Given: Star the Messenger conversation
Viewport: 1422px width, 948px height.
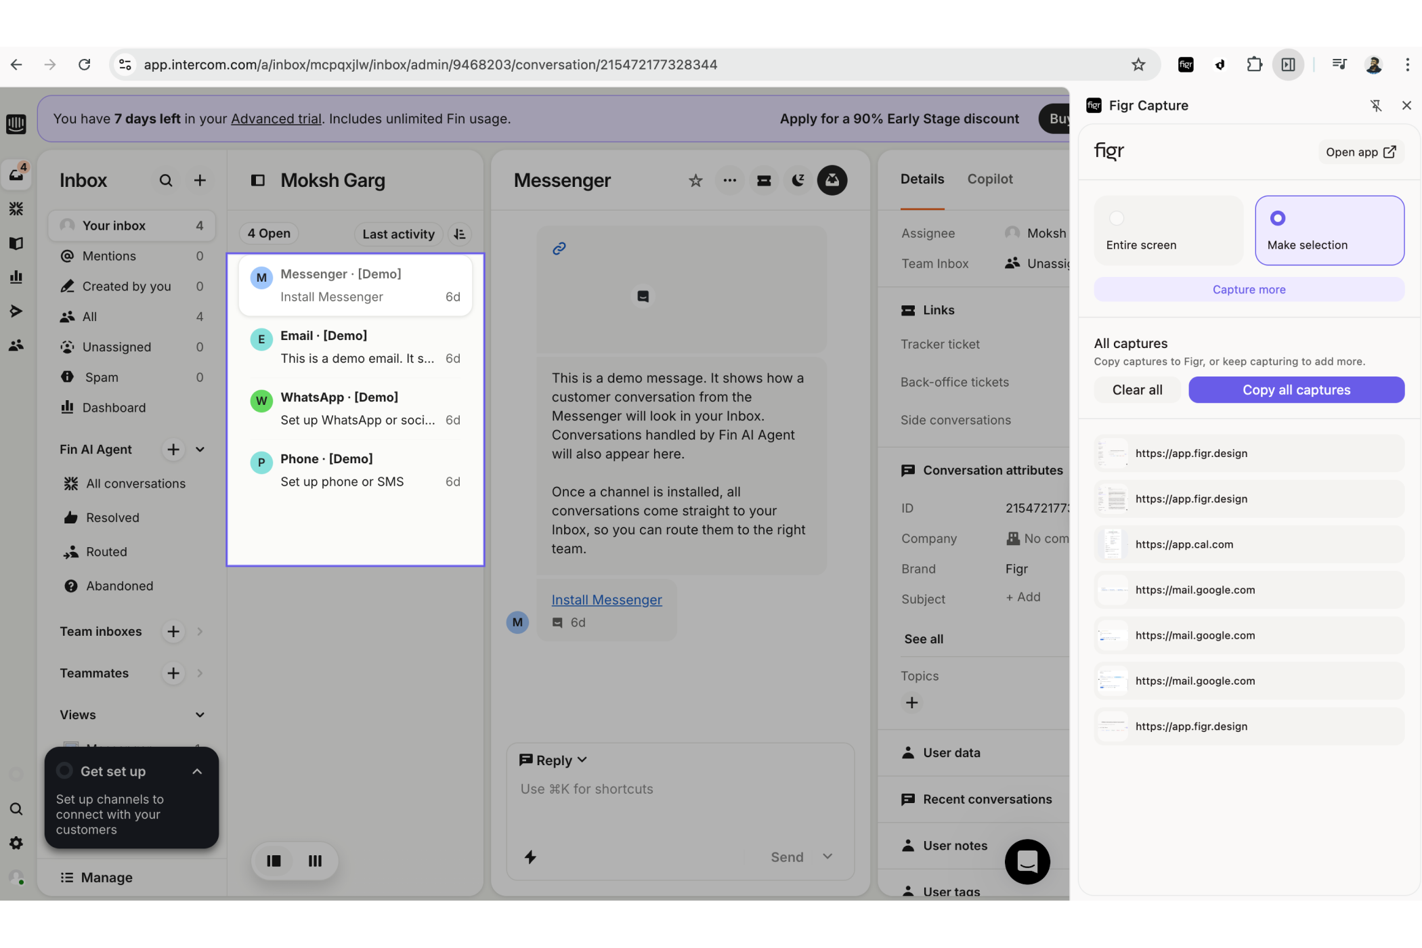Looking at the screenshot, I should (695, 180).
